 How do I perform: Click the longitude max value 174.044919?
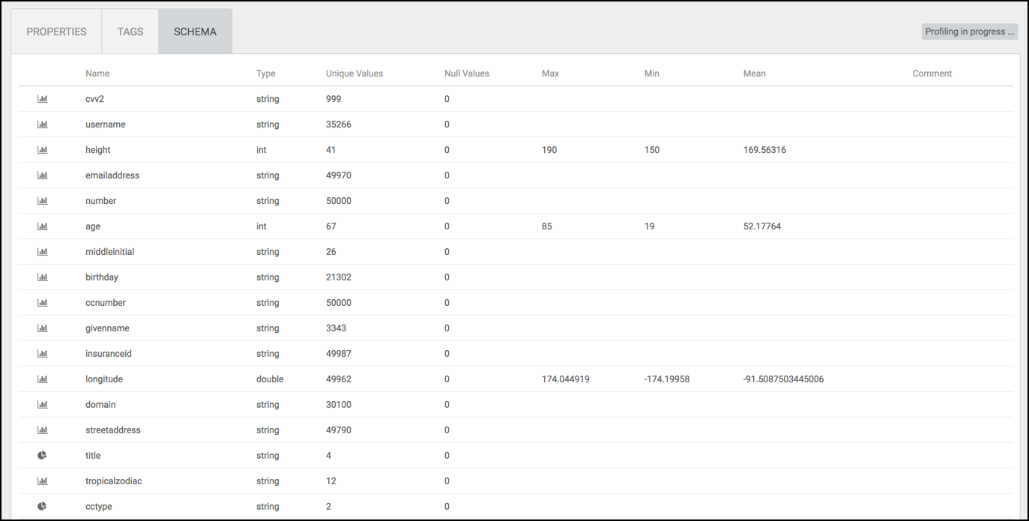click(566, 379)
